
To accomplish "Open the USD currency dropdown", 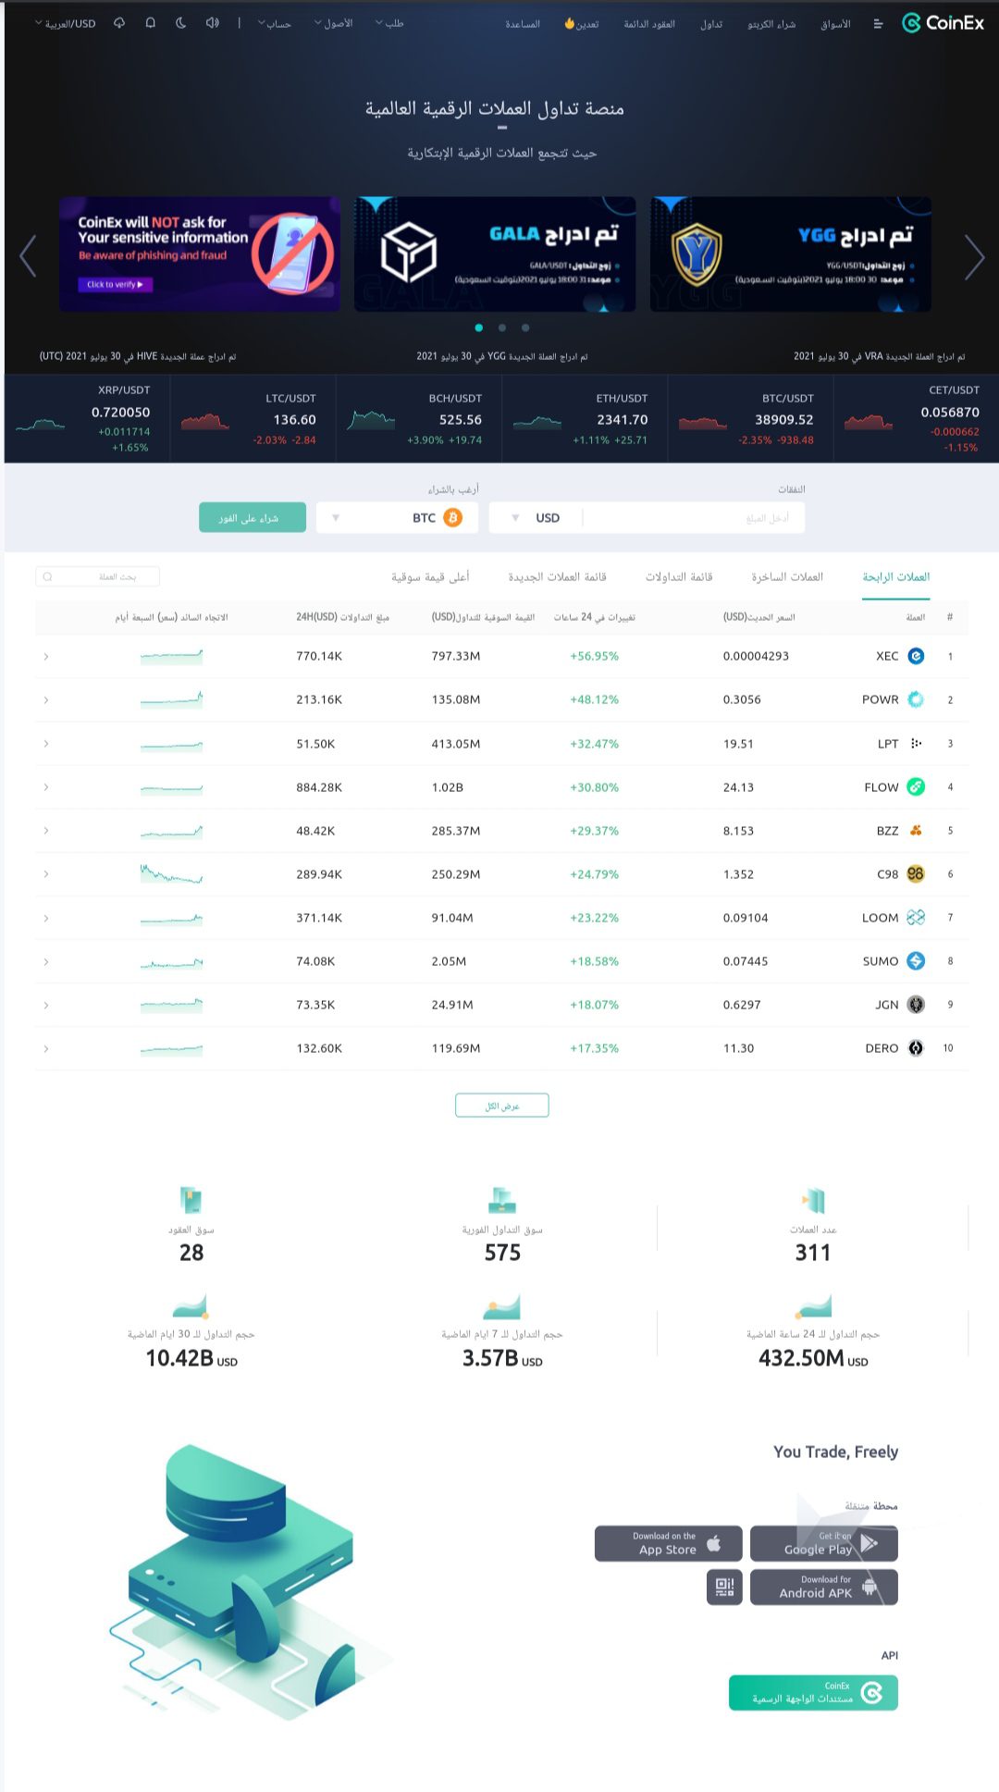I will 536,518.
